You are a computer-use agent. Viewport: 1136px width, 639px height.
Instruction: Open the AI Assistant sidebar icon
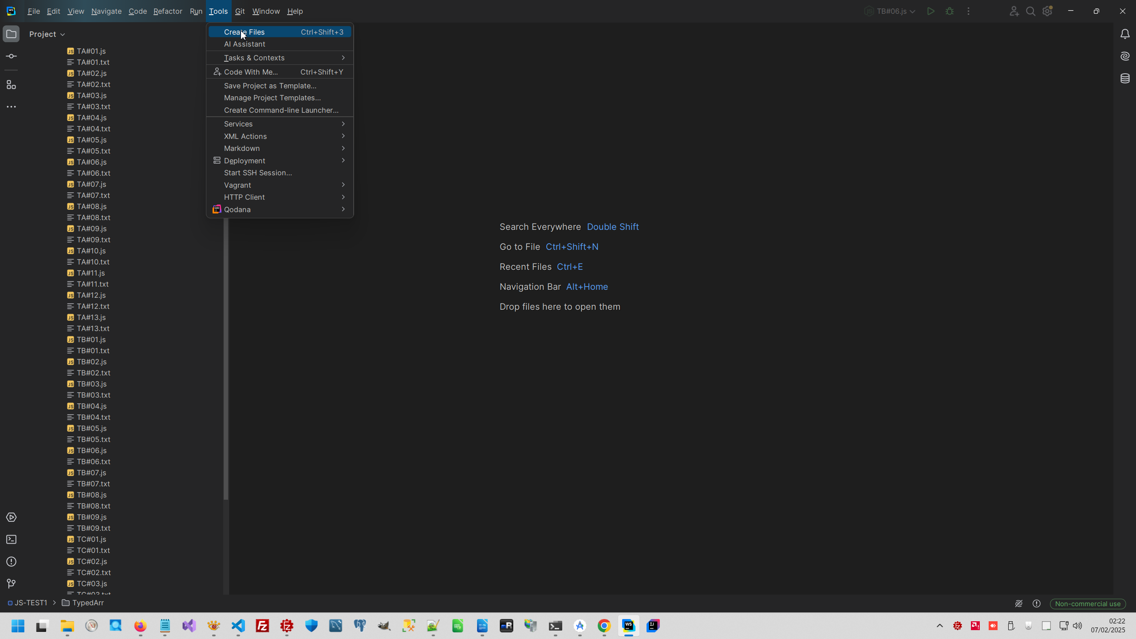coord(1124,56)
